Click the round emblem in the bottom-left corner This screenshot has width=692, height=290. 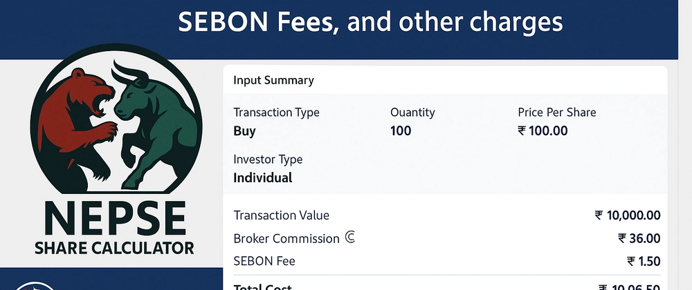35,286
